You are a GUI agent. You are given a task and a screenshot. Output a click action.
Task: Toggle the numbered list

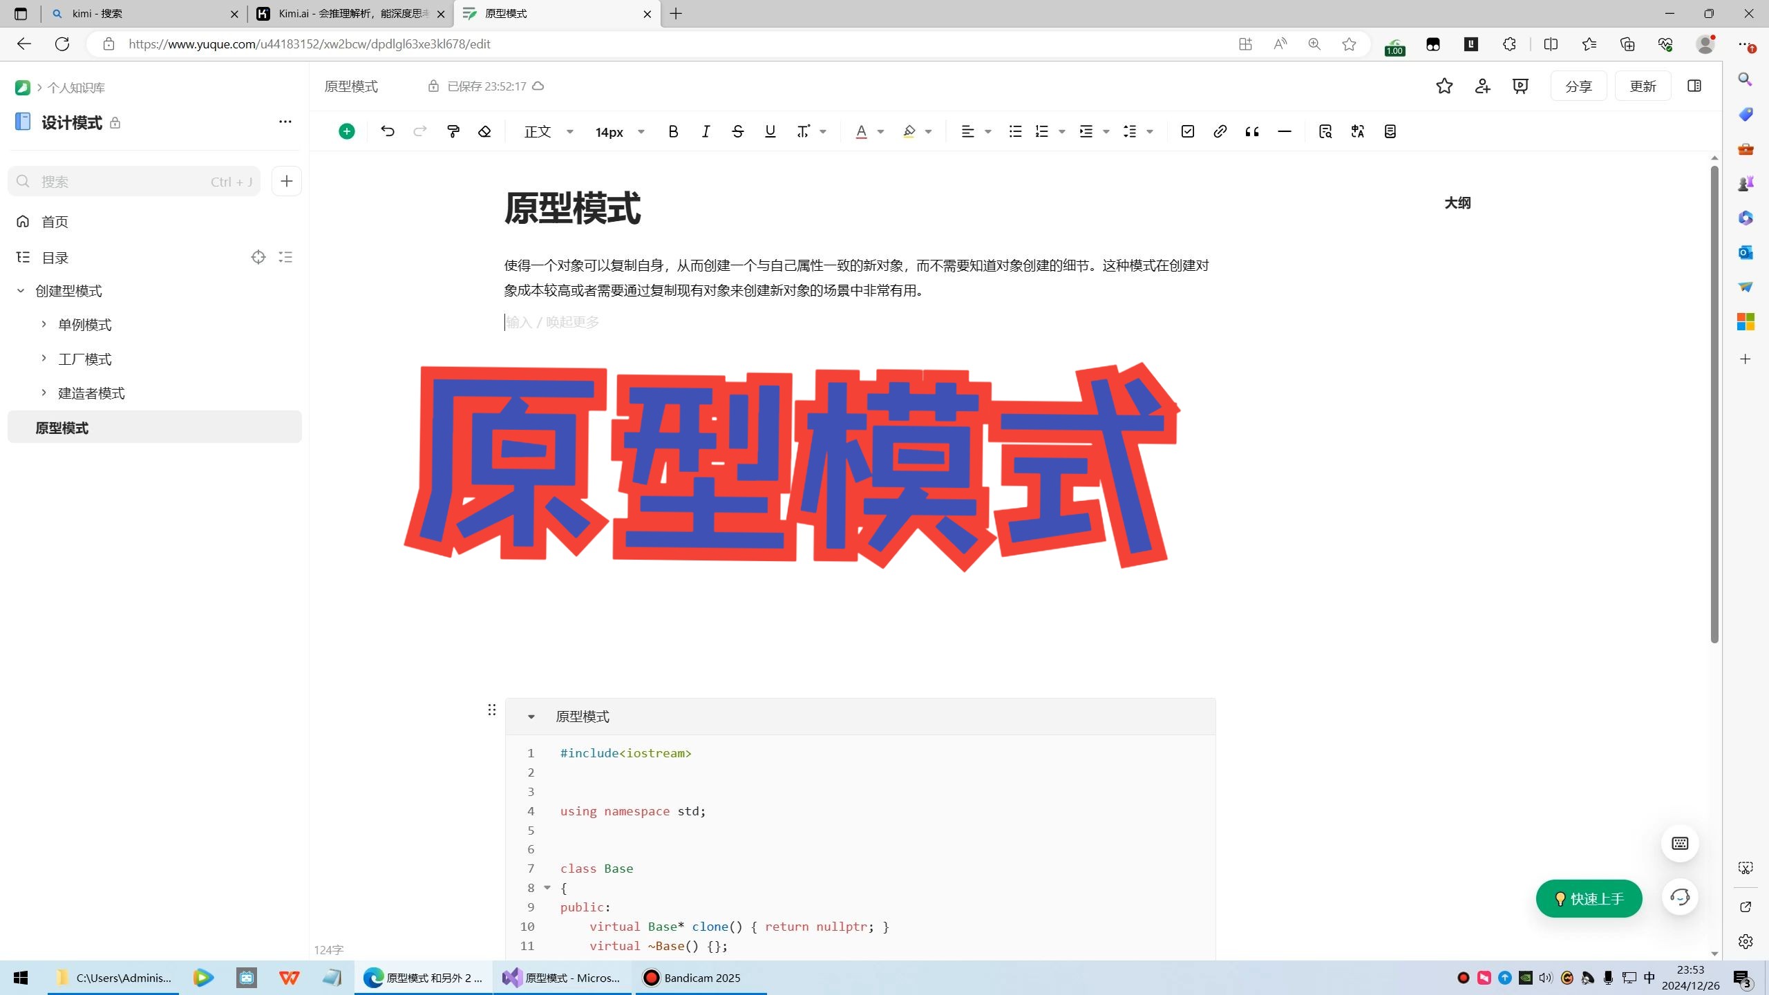coord(1042,131)
